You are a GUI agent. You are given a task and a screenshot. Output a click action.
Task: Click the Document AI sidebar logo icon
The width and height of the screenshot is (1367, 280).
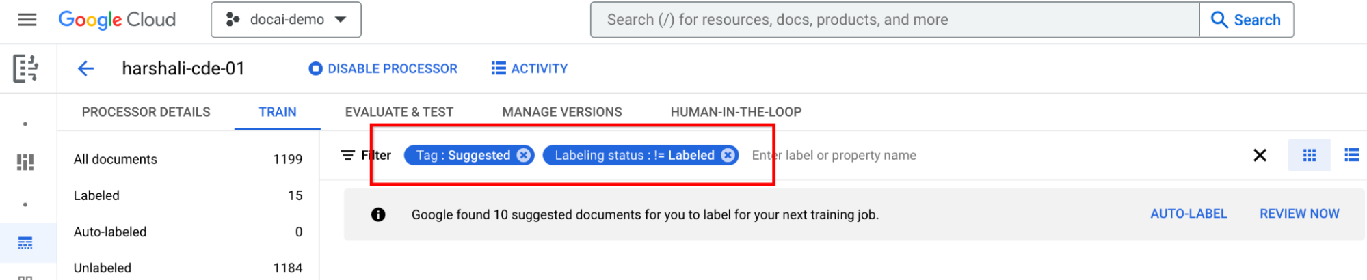click(x=25, y=68)
